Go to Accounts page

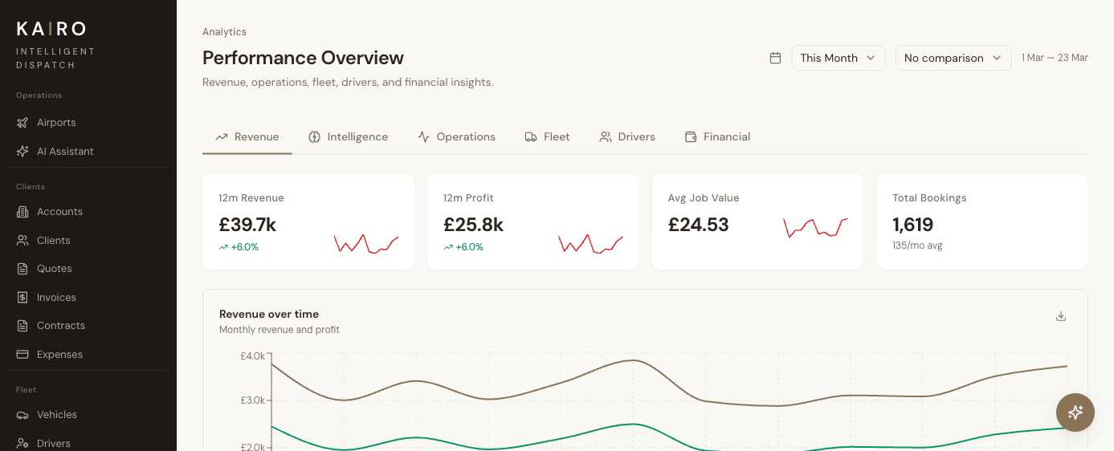coord(88,212)
